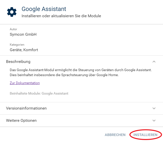Click the 'Beinhaltete Module: Google Assistant' text
The height and width of the screenshot is (143, 163).
click(x=39, y=93)
